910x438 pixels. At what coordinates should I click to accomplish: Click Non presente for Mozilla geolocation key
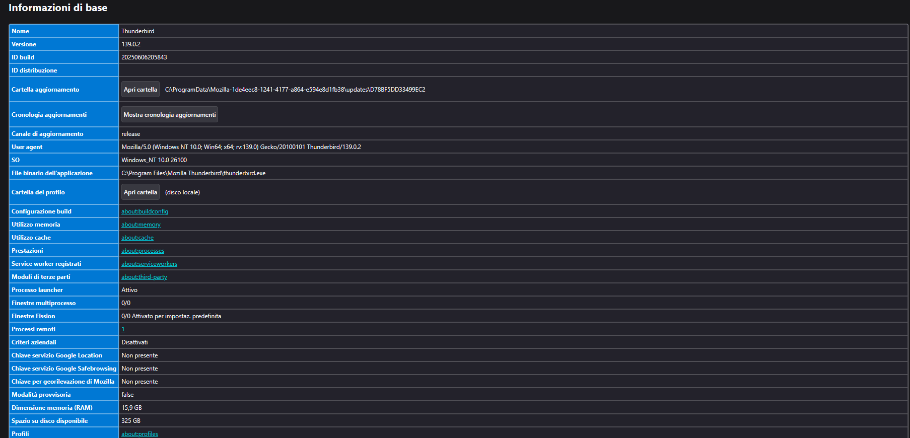pos(139,382)
